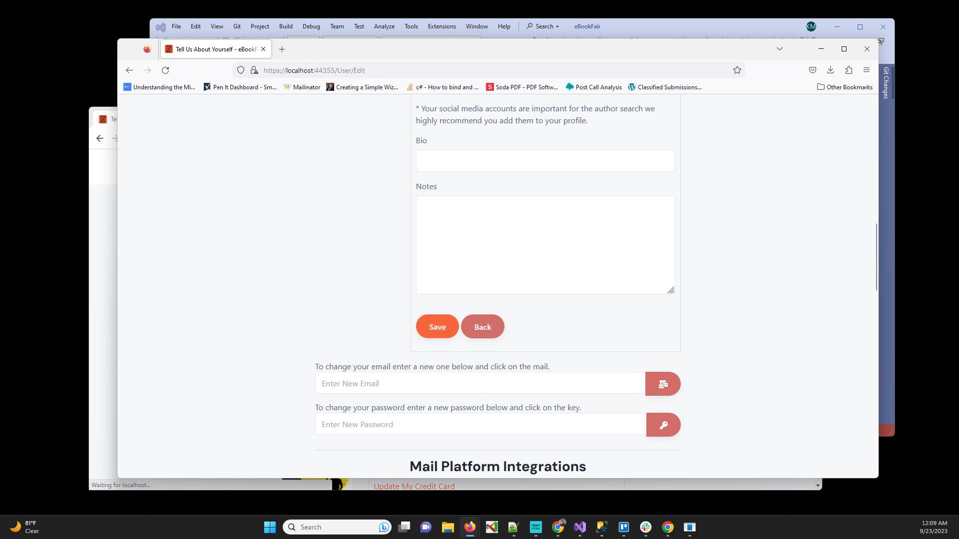Bookmark this page using the star icon
The width and height of the screenshot is (959, 539).
pyautogui.click(x=737, y=70)
